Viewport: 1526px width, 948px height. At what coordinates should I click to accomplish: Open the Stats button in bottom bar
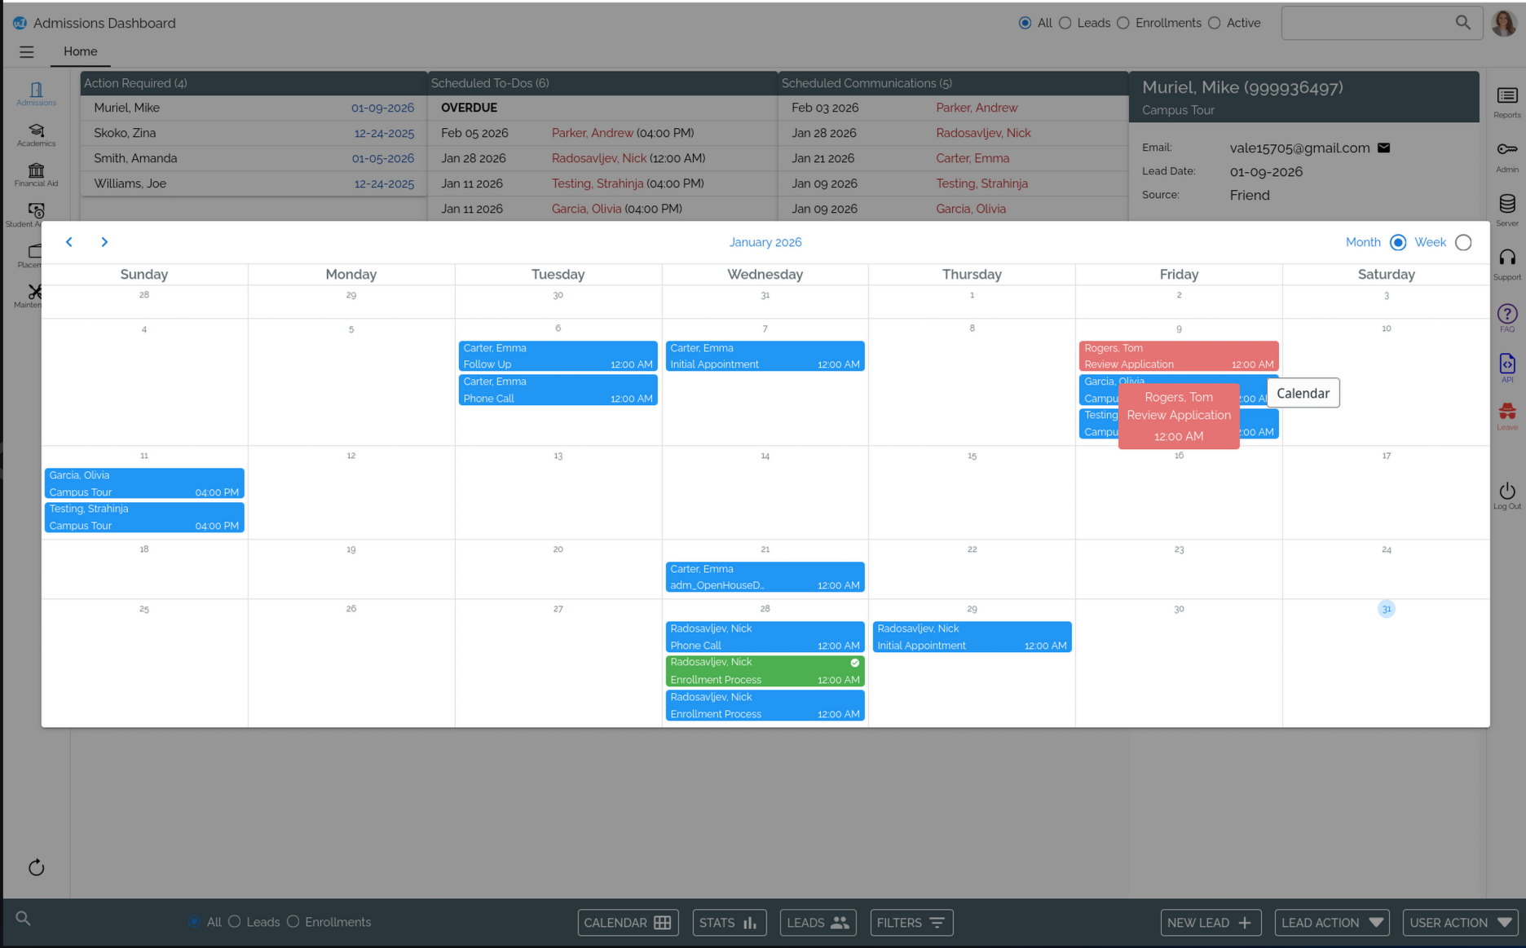tap(729, 922)
